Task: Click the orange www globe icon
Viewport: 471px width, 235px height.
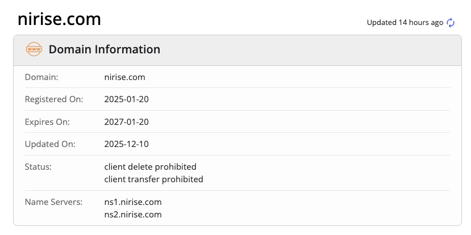Action: (34, 49)
